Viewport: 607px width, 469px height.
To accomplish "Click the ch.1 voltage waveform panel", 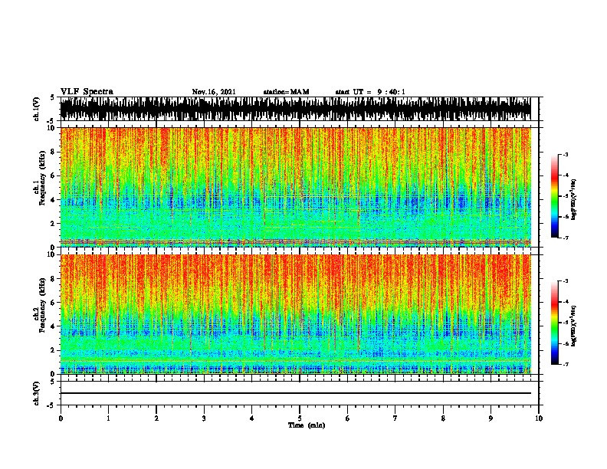I will click(296, 109).
